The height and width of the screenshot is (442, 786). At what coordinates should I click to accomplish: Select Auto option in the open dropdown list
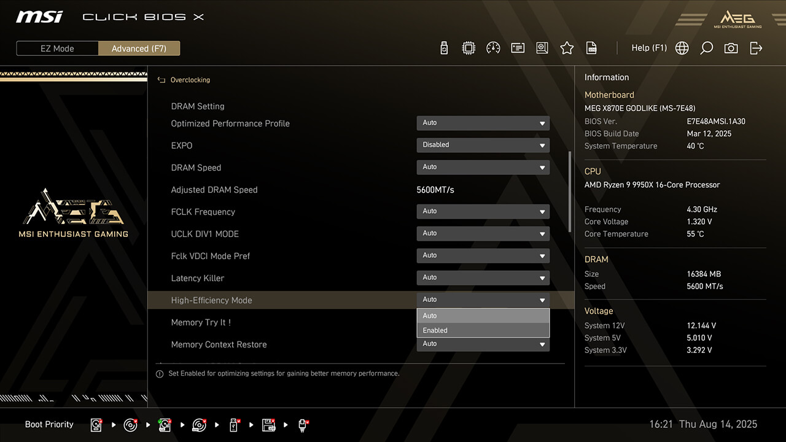tap(483, 316)
